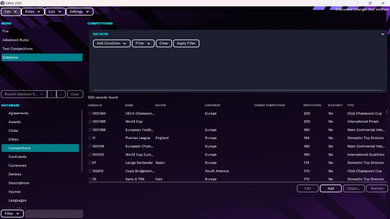Click the Remove button
This screenshot has width=390, height=219.
point(377,189)
